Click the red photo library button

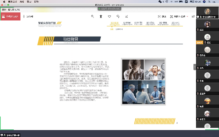[x=11, y=16]
